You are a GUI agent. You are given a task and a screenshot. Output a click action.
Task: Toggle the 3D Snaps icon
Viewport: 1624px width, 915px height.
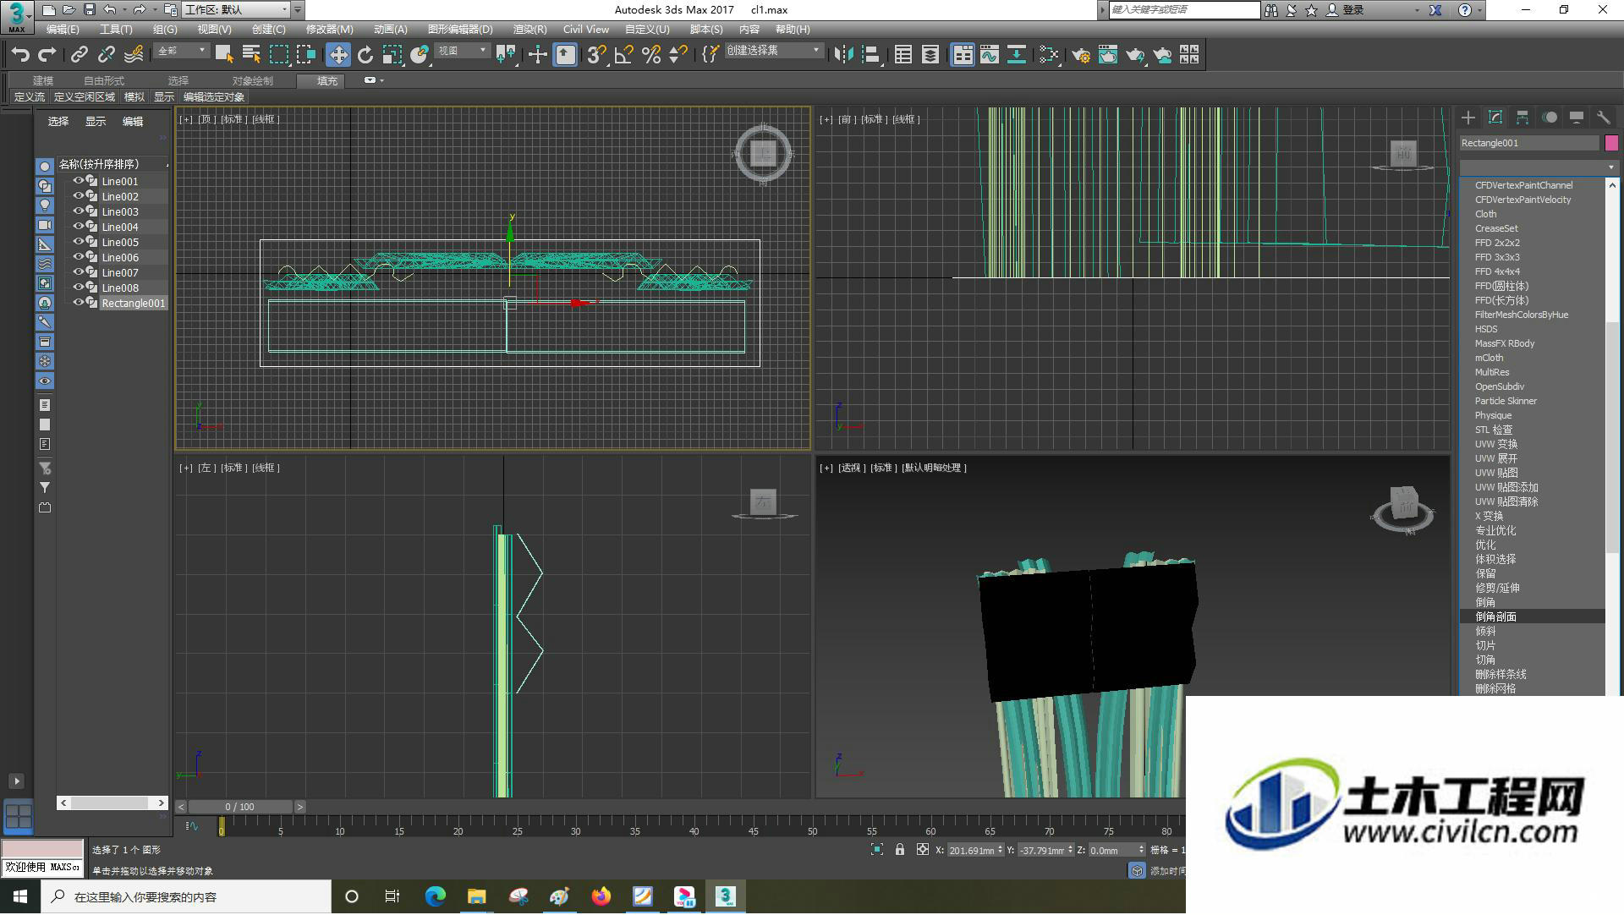click(x=596, y=55)
